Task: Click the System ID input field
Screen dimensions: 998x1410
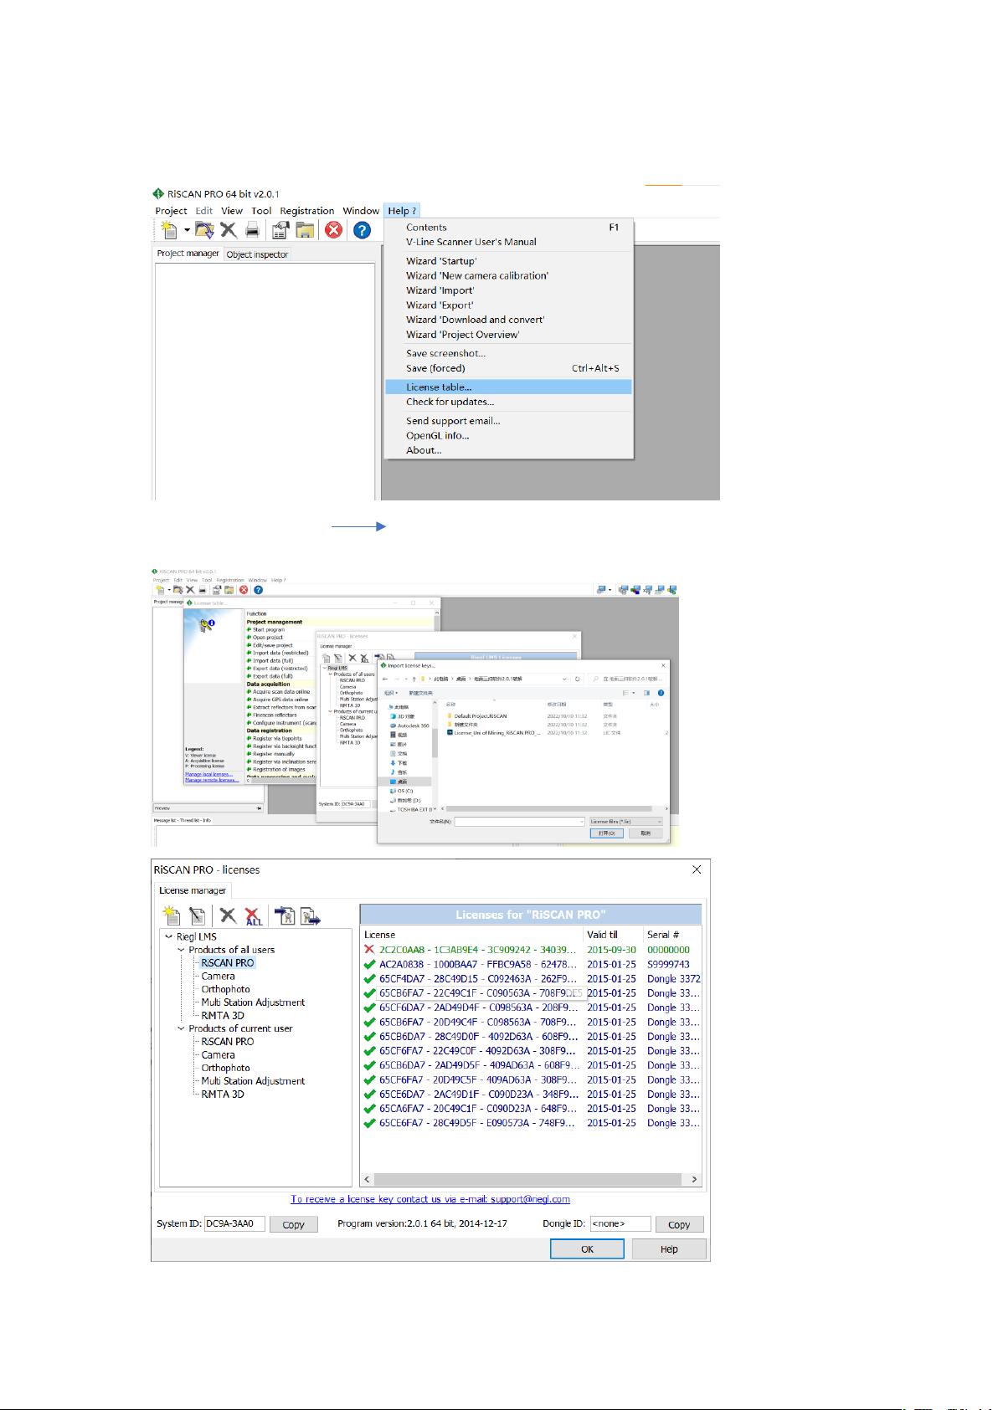Action: pyautogui.click(x=234, y=1223)
